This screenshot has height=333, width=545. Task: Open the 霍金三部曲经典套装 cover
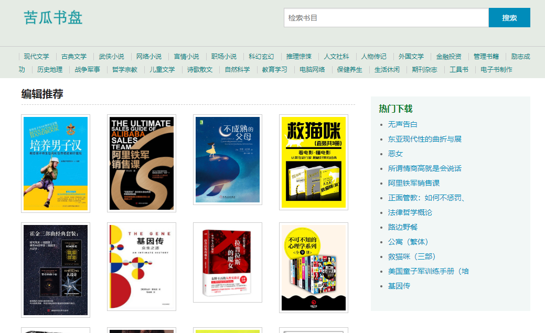point(56,270)
